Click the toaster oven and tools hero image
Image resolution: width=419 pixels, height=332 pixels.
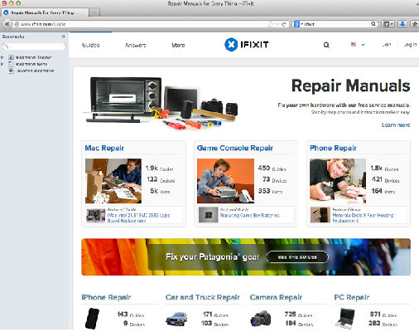tap(161, 104)
